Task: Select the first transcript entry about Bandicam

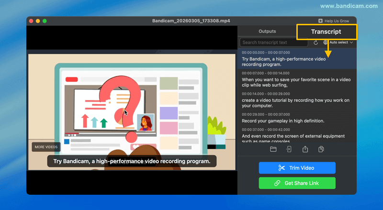Action: (297, 58)
